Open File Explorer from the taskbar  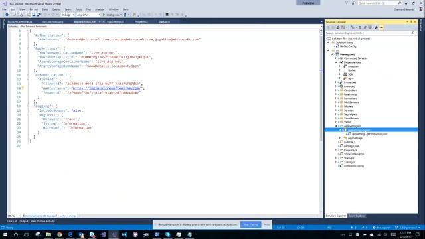coord(48,234)
